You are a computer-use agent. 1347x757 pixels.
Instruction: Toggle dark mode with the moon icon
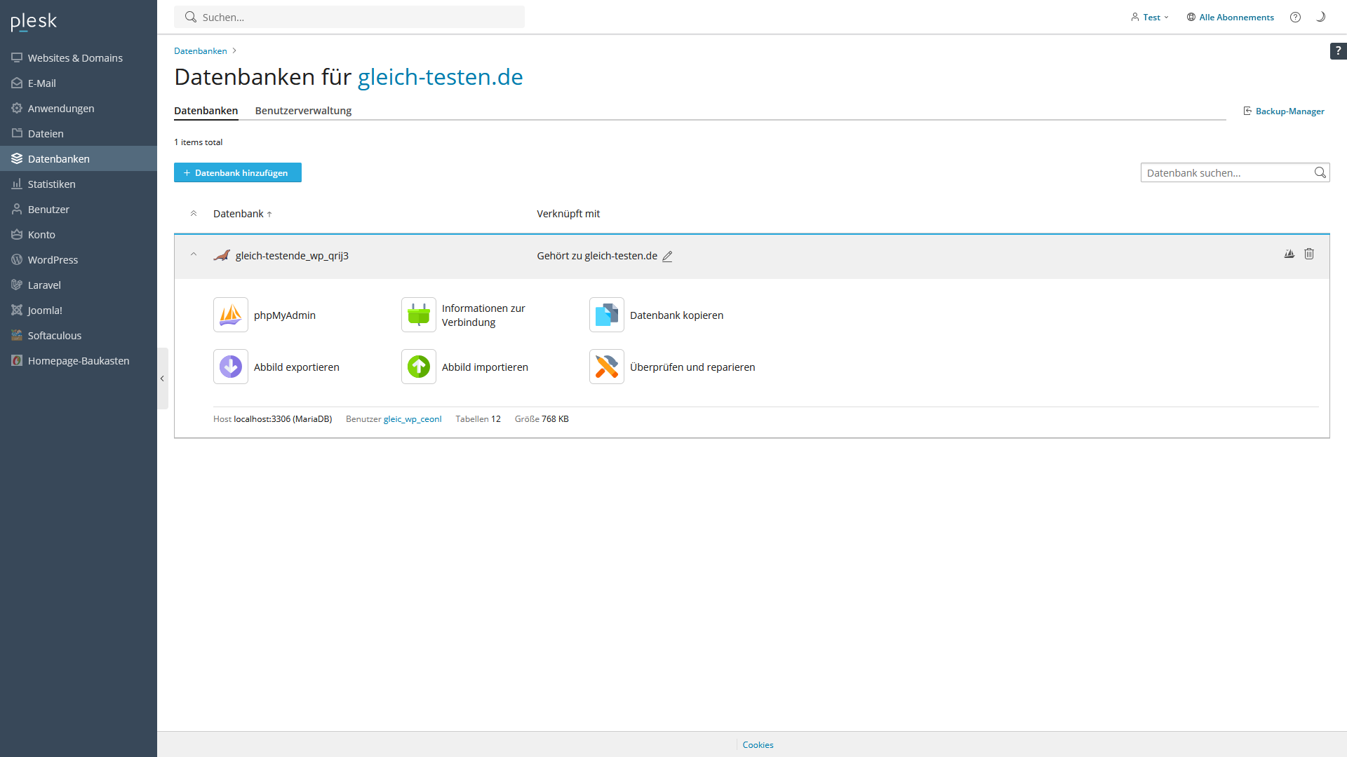point(1320,17)
